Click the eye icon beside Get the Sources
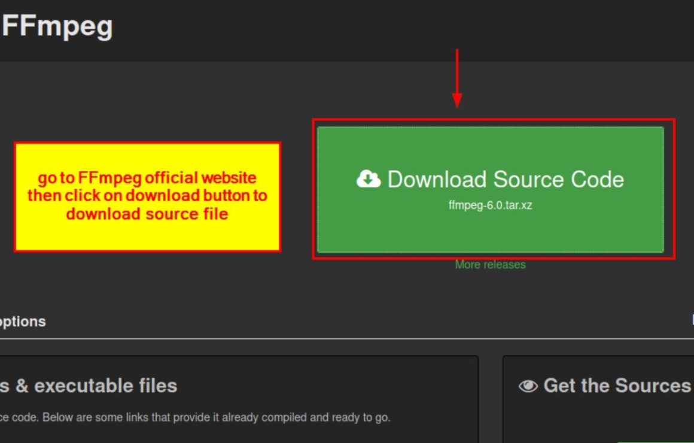Image resolution: width=694 pixels, height=443 pixels. pyautogui.click(x=528, y=386)
